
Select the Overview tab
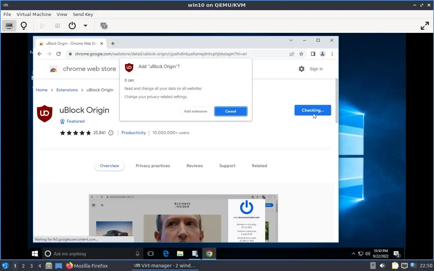tap(110, 166)
